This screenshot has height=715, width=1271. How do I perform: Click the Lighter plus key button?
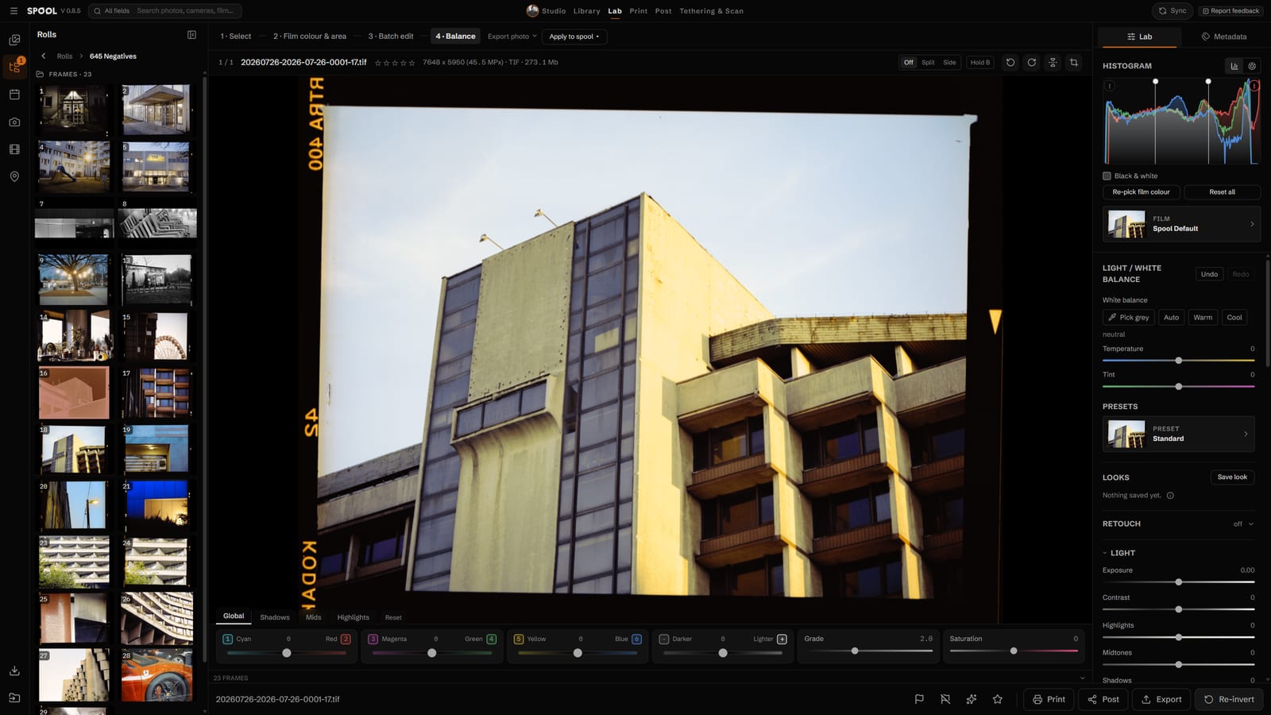point(782,639)
